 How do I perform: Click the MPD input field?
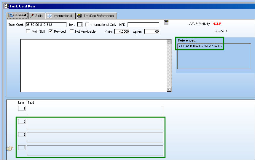[143, 25]
